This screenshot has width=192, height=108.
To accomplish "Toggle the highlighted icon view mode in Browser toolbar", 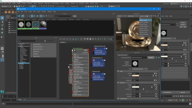I will [23, 16].
